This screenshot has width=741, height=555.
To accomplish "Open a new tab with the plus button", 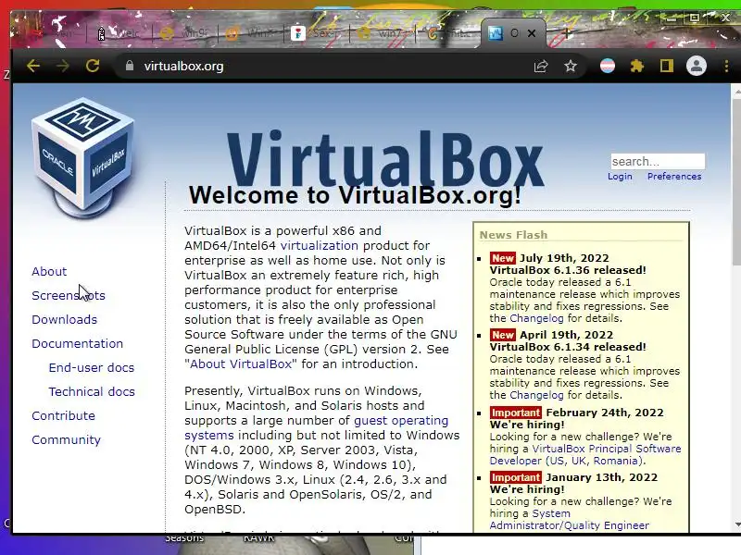I will (567, 33).
